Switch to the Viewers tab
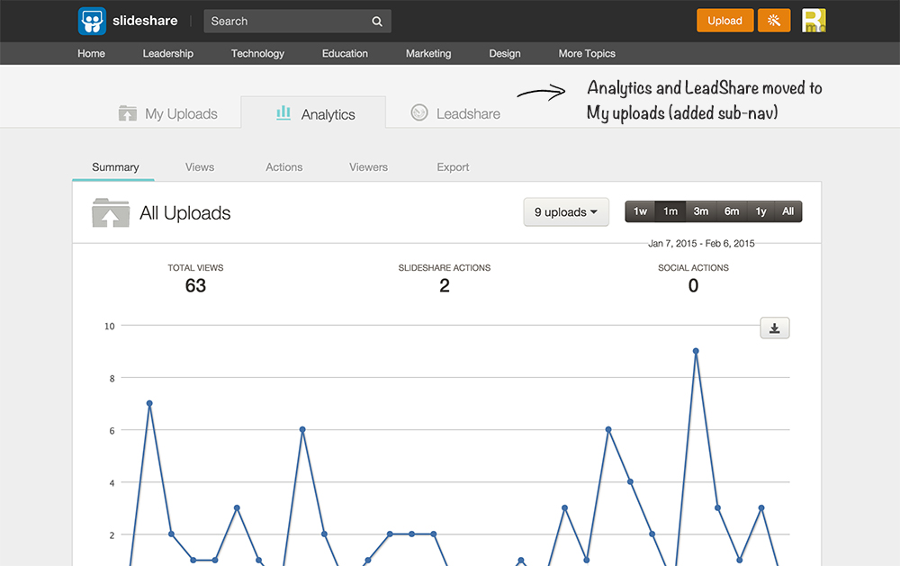Image resolution: width=900 pixels, height=566 pixels. tap(368, 167)
